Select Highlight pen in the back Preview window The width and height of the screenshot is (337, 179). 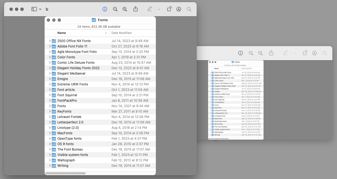(x=285, y=53)
